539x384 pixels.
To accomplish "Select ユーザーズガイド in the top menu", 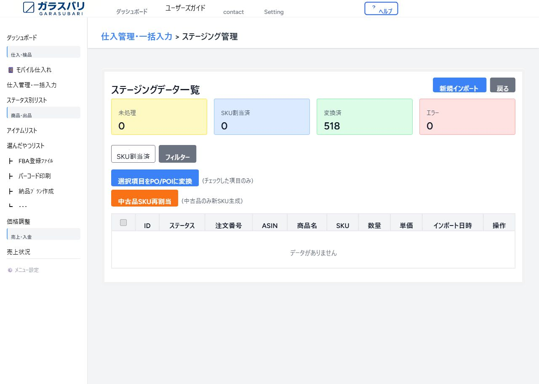I will point(185,8).
